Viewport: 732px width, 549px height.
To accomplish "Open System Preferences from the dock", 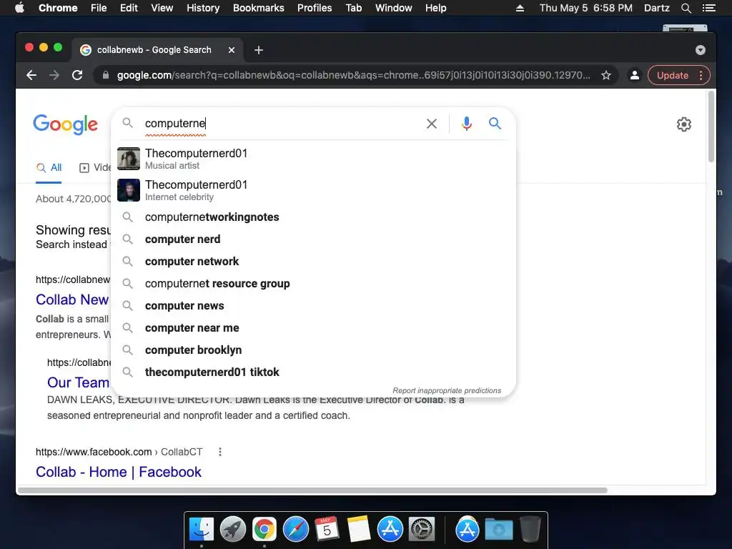I will point(422,530).
